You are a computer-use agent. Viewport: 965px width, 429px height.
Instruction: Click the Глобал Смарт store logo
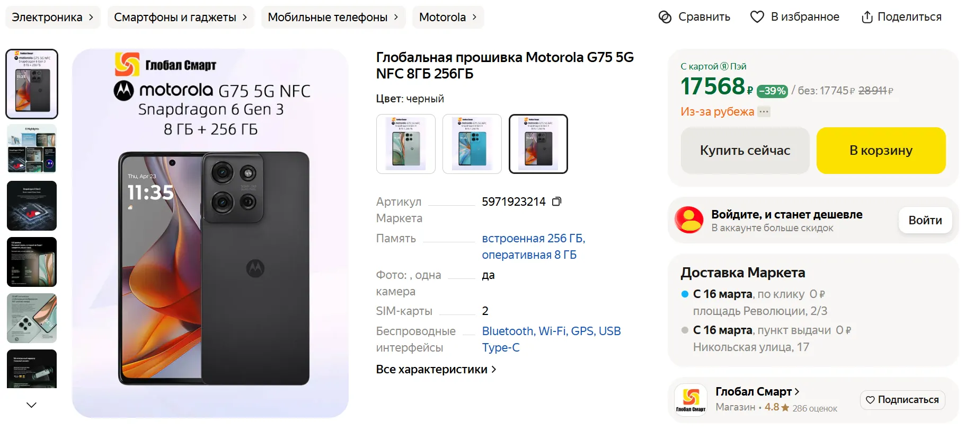pos(690,399)
